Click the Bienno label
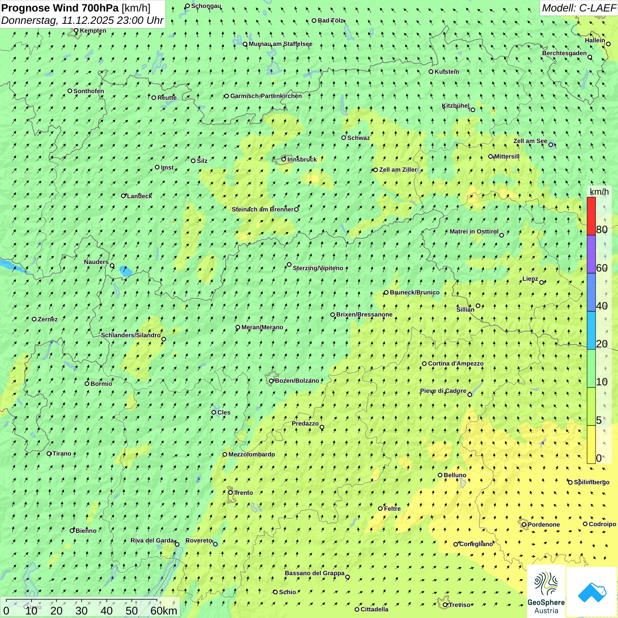 click(86, 531)
